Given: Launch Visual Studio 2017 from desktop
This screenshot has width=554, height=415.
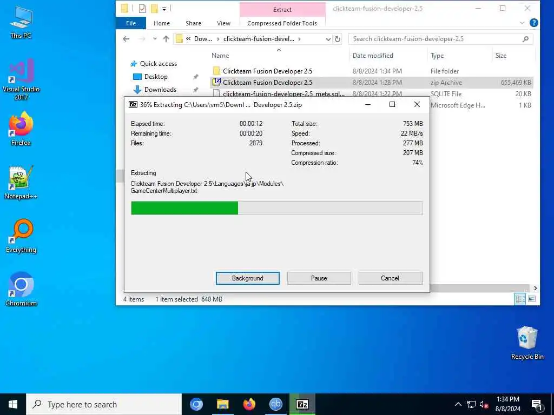Looking at the screenshot, I should 21,79.
